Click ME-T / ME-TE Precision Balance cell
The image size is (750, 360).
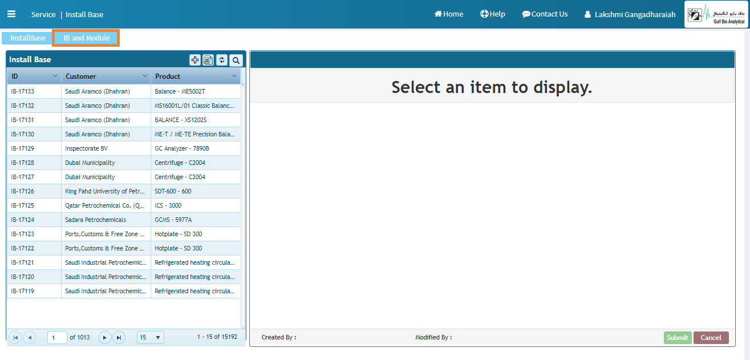coord(196,134)
